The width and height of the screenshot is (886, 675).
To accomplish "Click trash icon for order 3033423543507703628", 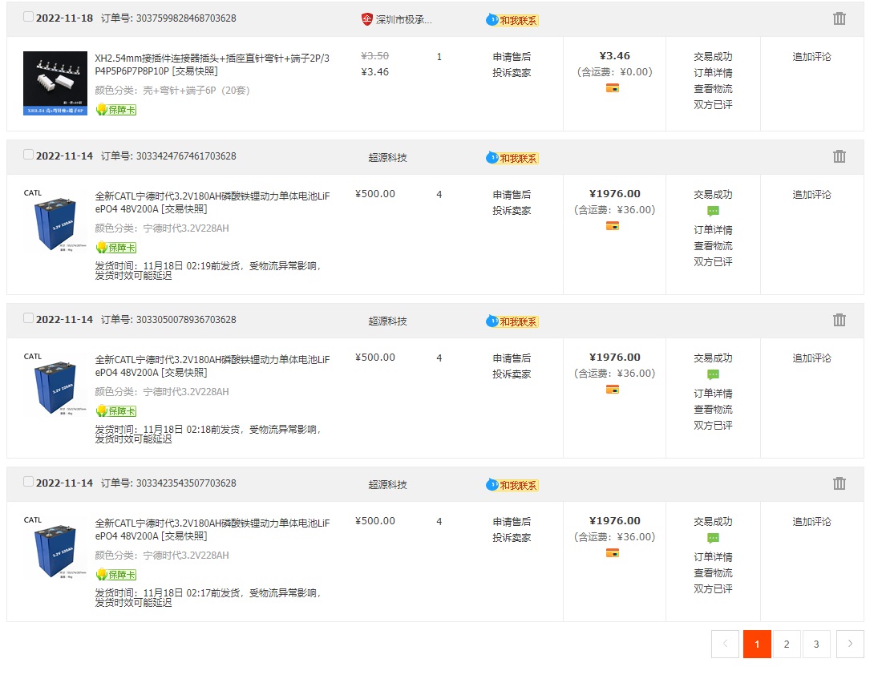I will coord(839,483).
